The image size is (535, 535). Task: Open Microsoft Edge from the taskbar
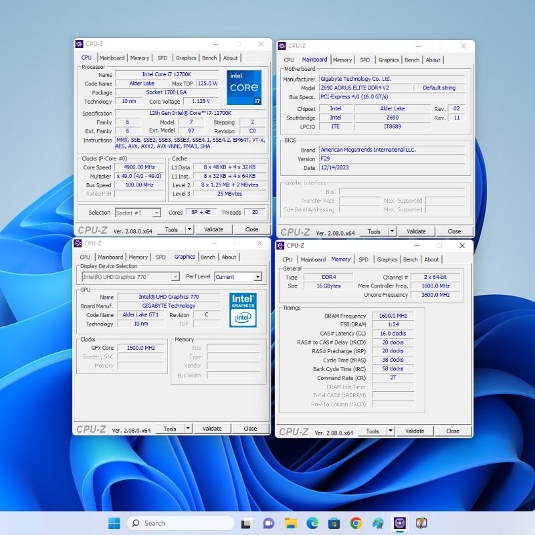pyautogui.click(x=312, y=523)
